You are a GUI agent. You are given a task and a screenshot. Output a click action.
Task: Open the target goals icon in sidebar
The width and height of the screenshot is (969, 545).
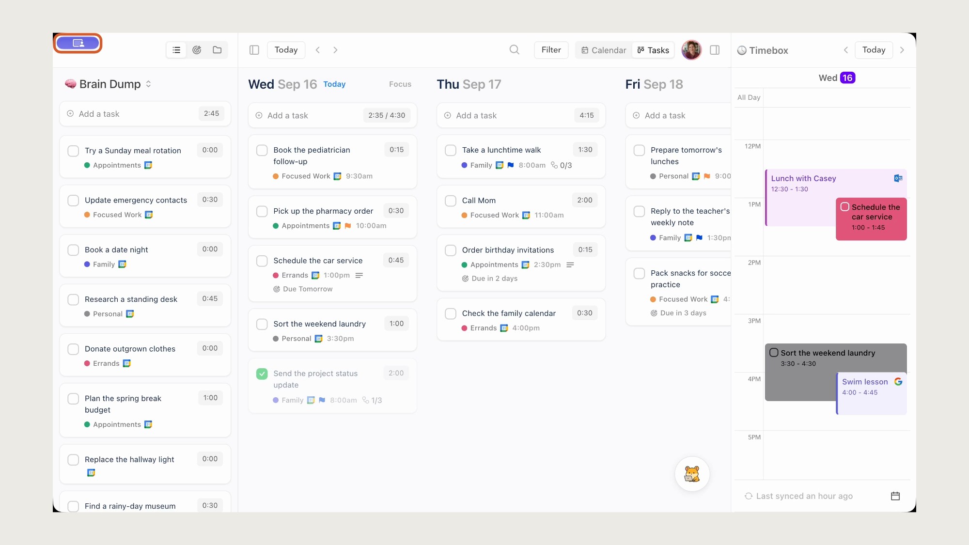(197, 50)
